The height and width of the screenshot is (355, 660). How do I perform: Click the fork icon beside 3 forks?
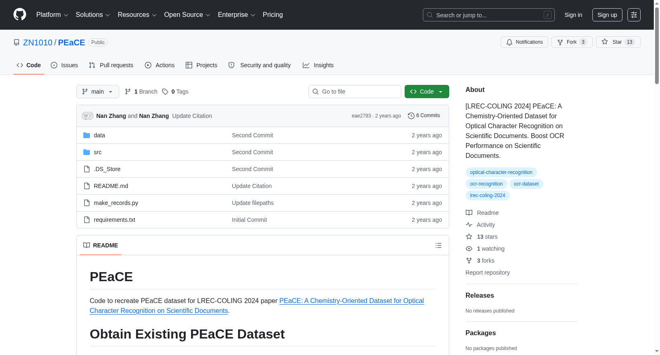[x=469, y=261]
